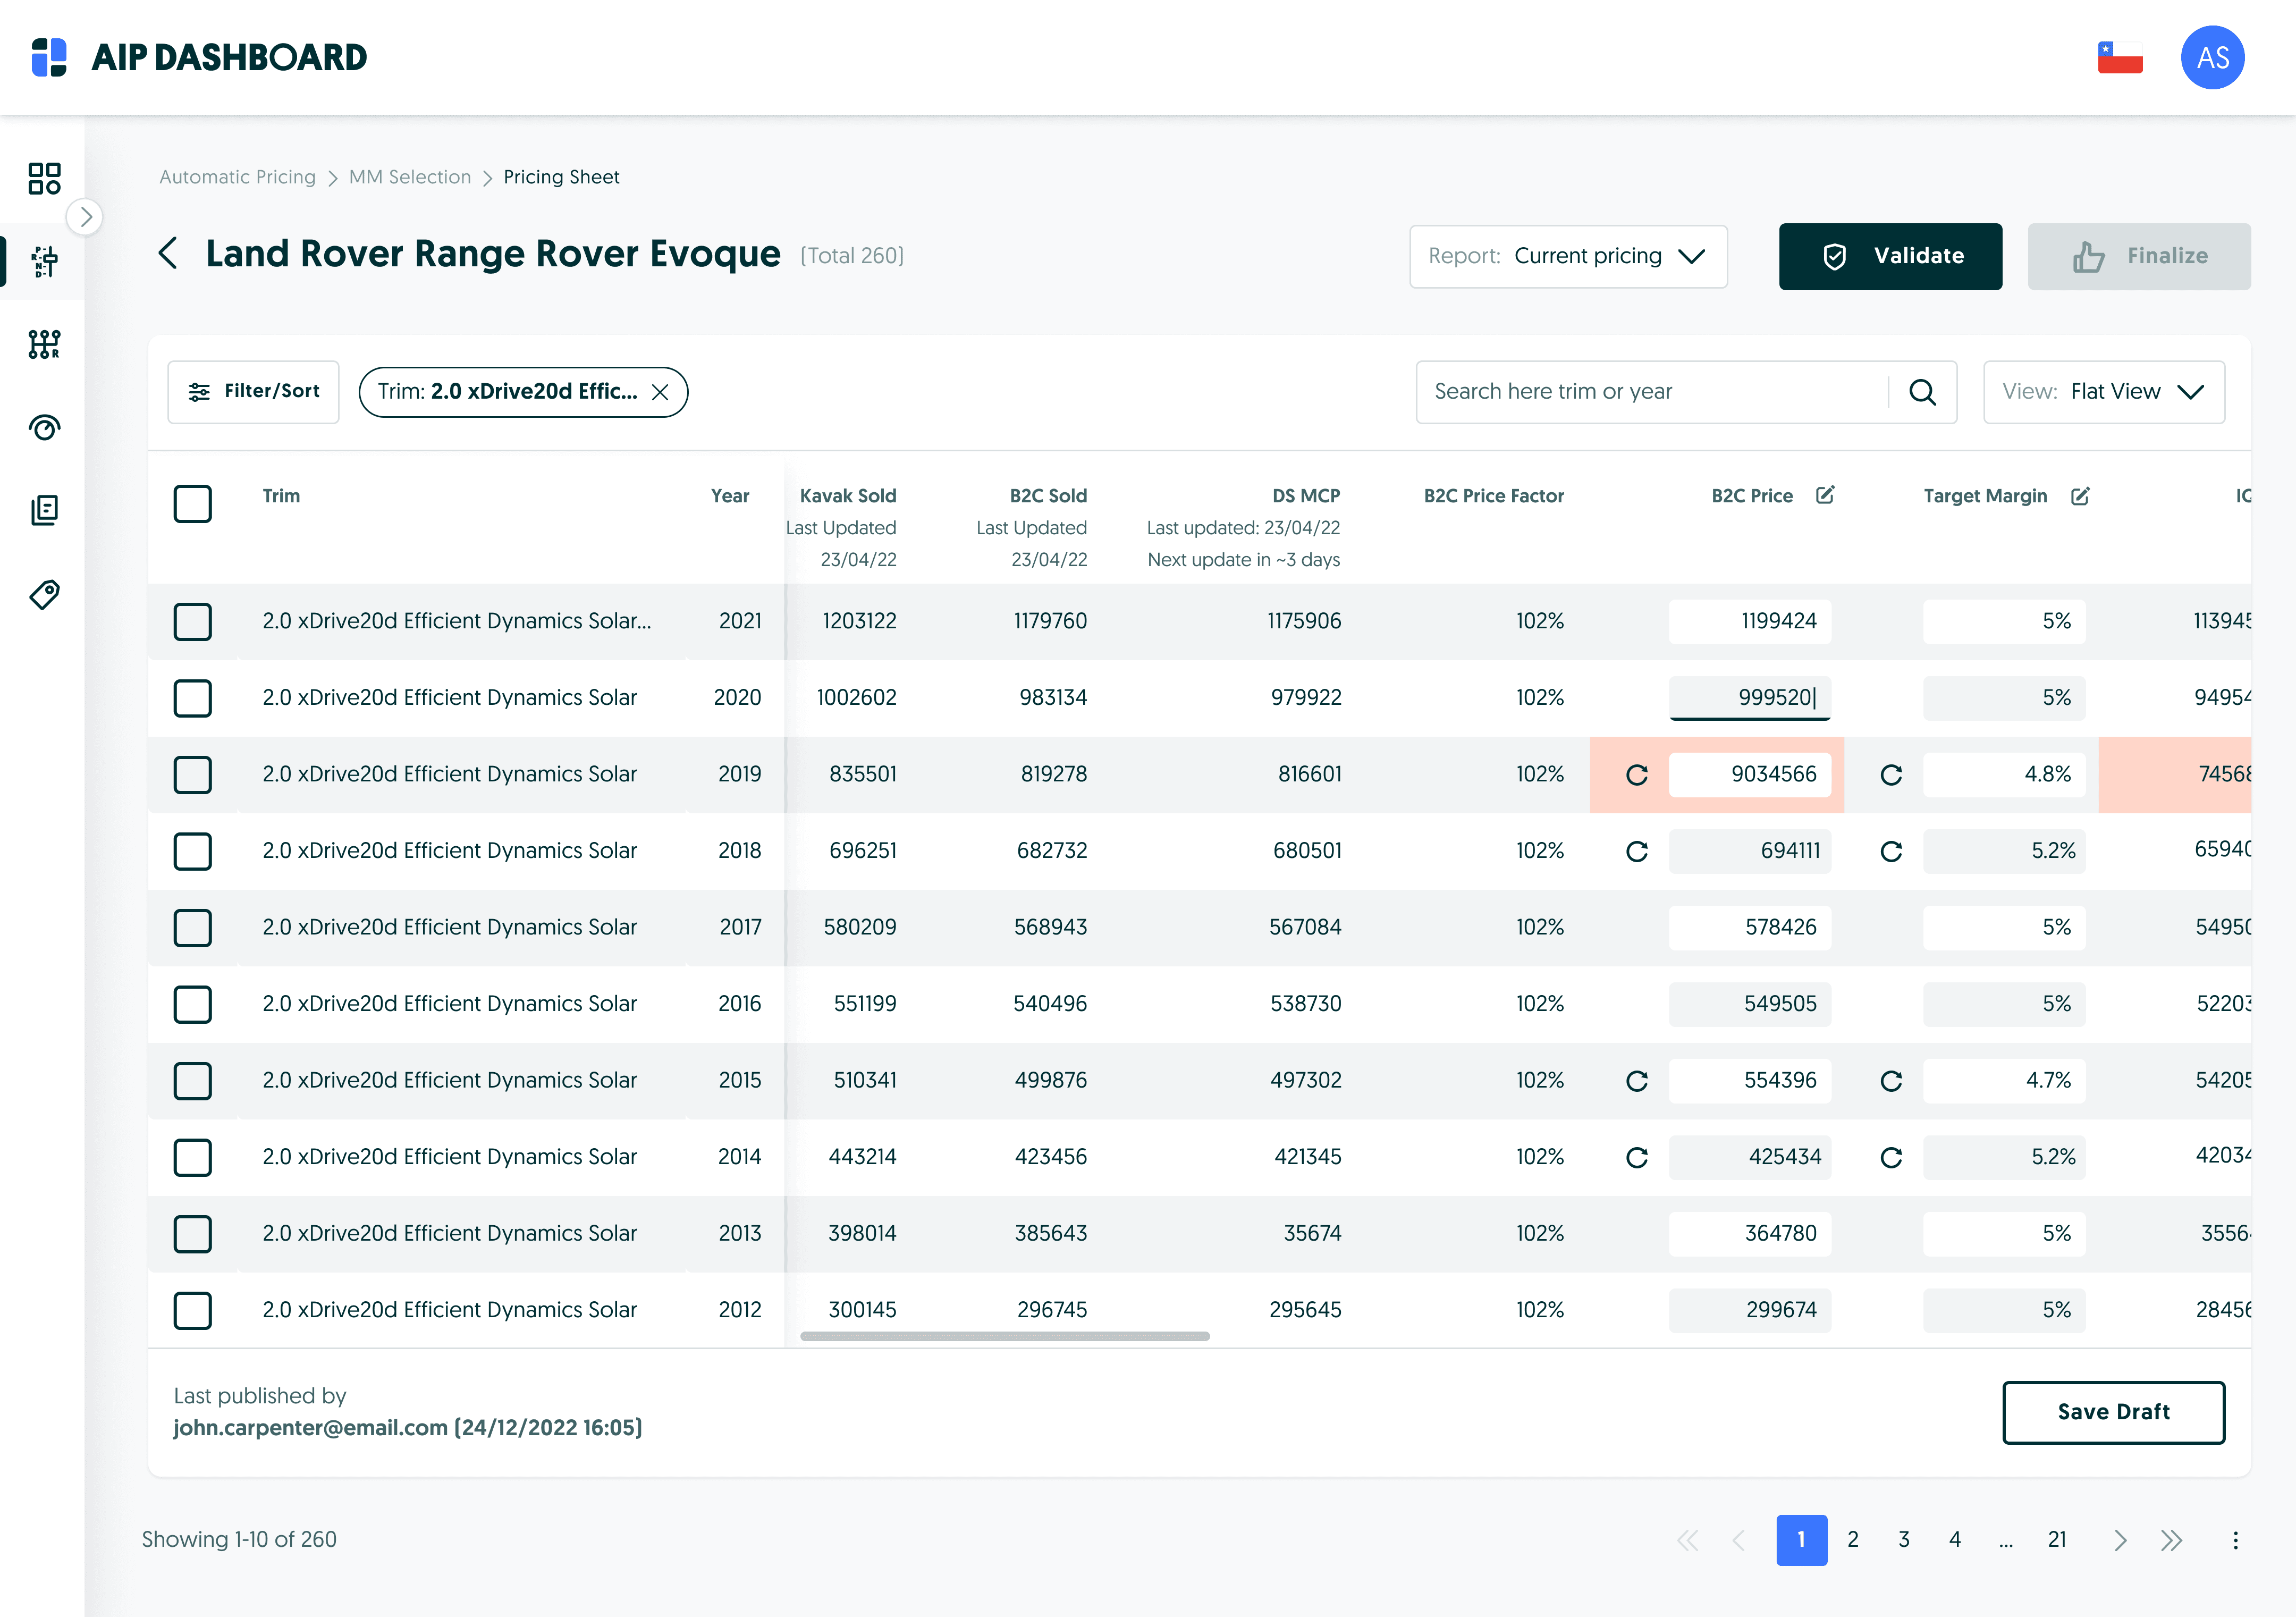Toggle the select-all checkbox in table header
2296x1617 pixels.
tap(192, 504)
